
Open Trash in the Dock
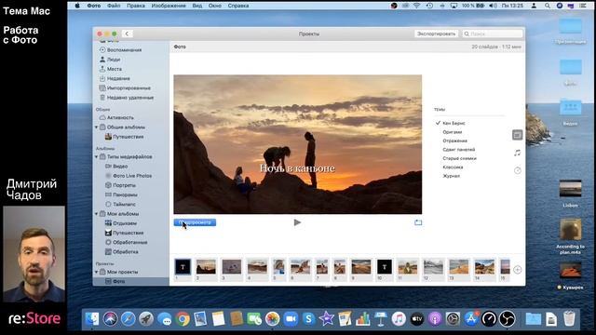pos(569,319)
